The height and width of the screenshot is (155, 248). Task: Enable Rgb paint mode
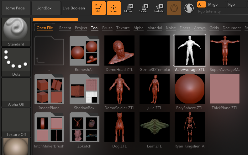coord(236,4)
